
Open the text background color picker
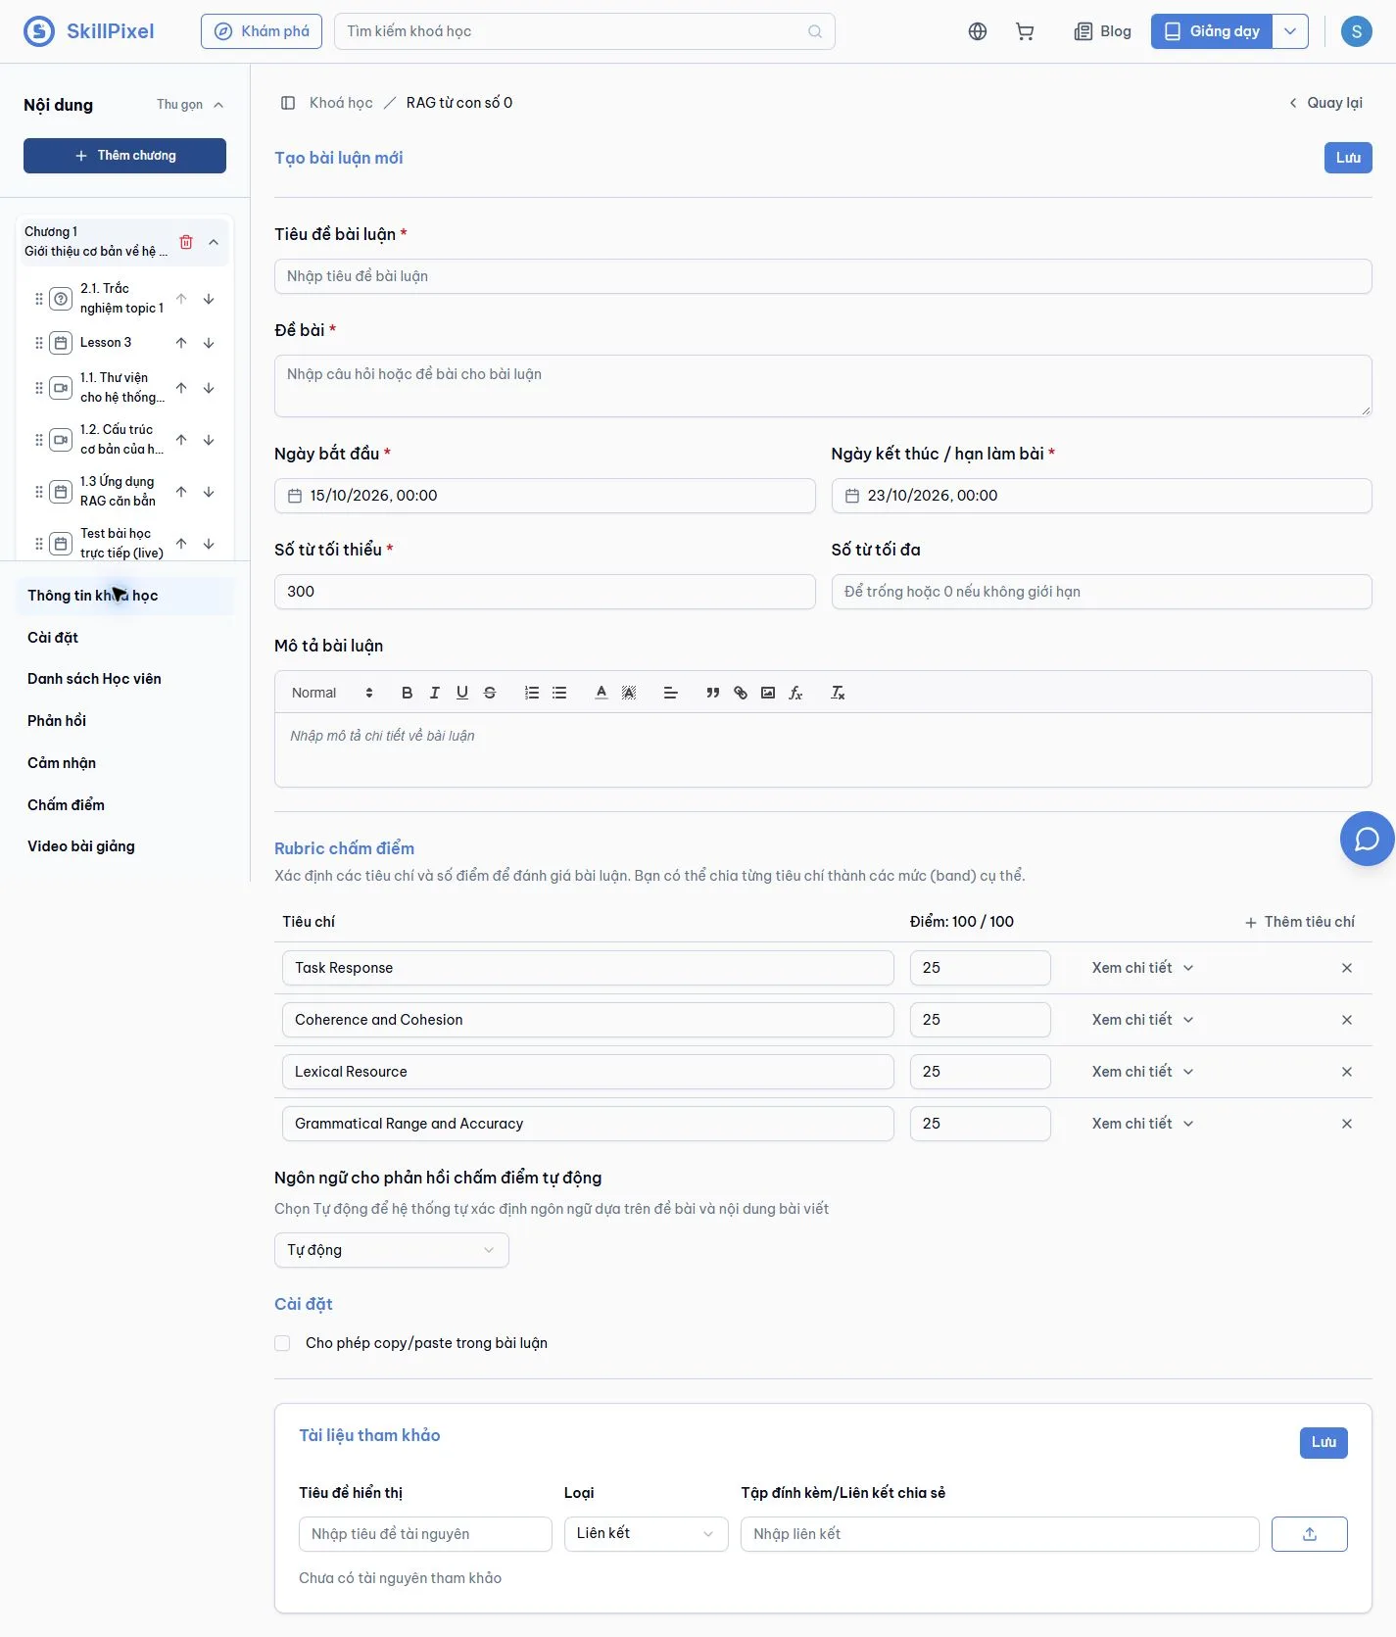[629, 693]
